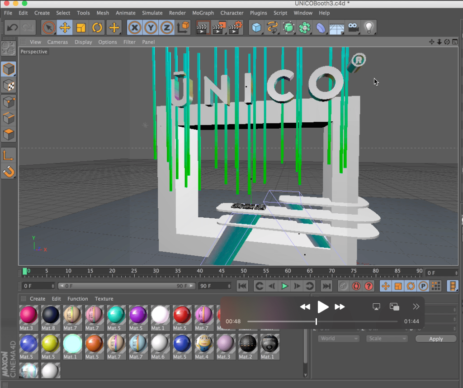This screenshot has height=388, width=463.
Task: Open the Camera object icon
Action: pyautogui.click(x=353, y=28)
